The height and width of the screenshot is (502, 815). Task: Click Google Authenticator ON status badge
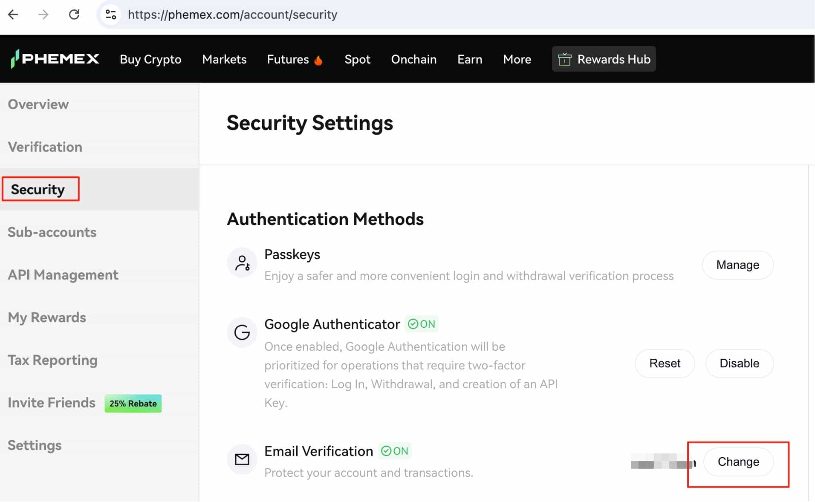(421, 324)
